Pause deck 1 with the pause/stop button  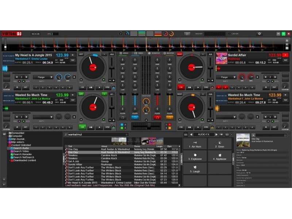91,87
